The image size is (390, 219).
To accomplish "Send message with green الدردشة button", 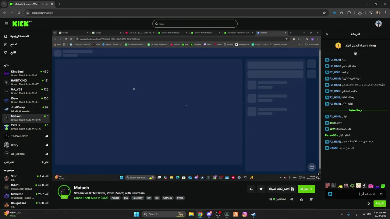I will tap(379, 203).
